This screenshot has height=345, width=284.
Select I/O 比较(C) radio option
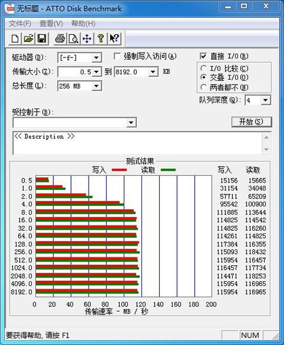click(x=203, y=68)
